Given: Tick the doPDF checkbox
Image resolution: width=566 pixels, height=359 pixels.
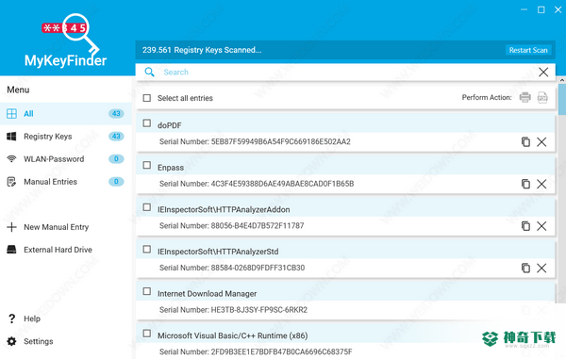Looking at the screenshot, I should click(x=147, y=123).
